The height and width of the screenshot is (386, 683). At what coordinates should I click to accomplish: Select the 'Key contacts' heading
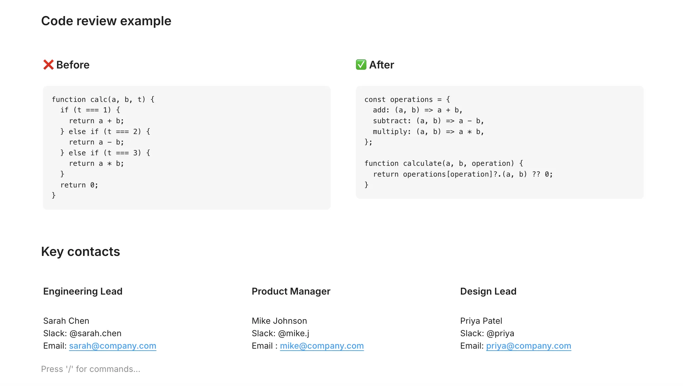click(80, 252)
